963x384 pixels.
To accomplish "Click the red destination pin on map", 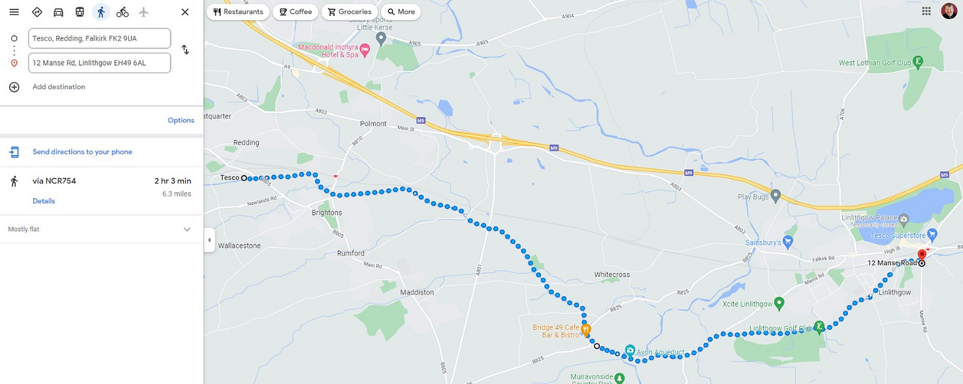I will point(922,256).
